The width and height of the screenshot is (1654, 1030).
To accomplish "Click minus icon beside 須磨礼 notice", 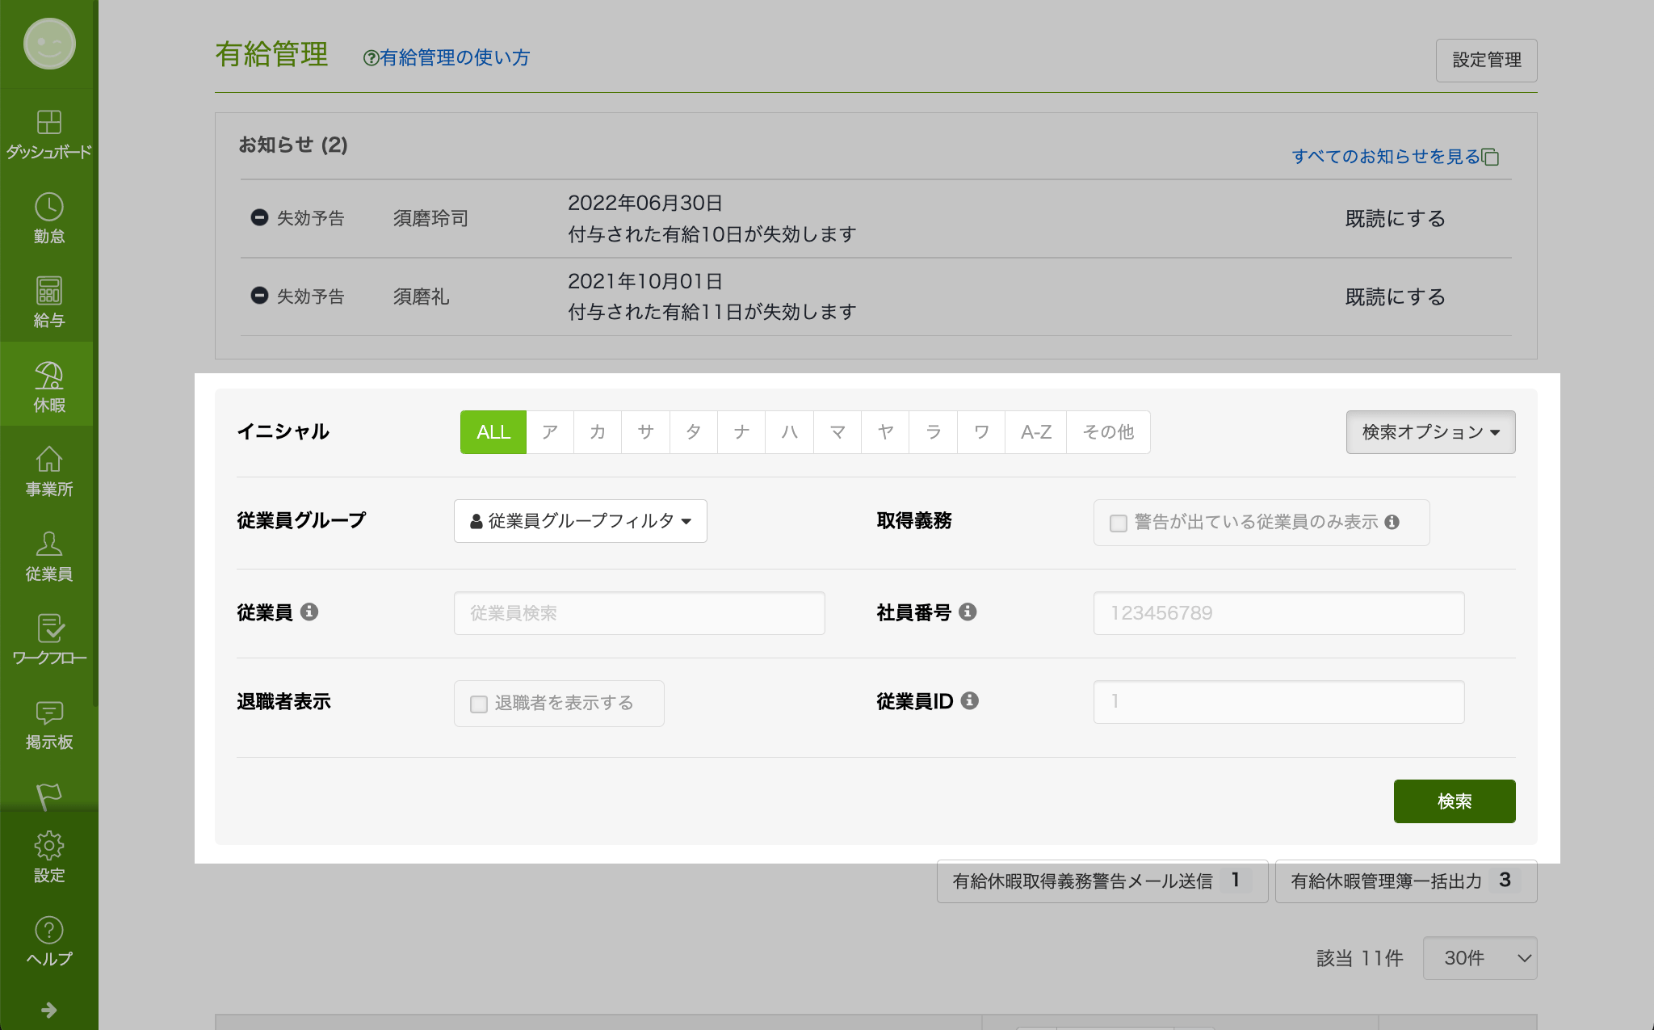I will 259,296.
